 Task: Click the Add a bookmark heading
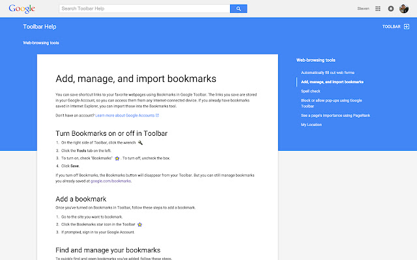click(81, 199)
